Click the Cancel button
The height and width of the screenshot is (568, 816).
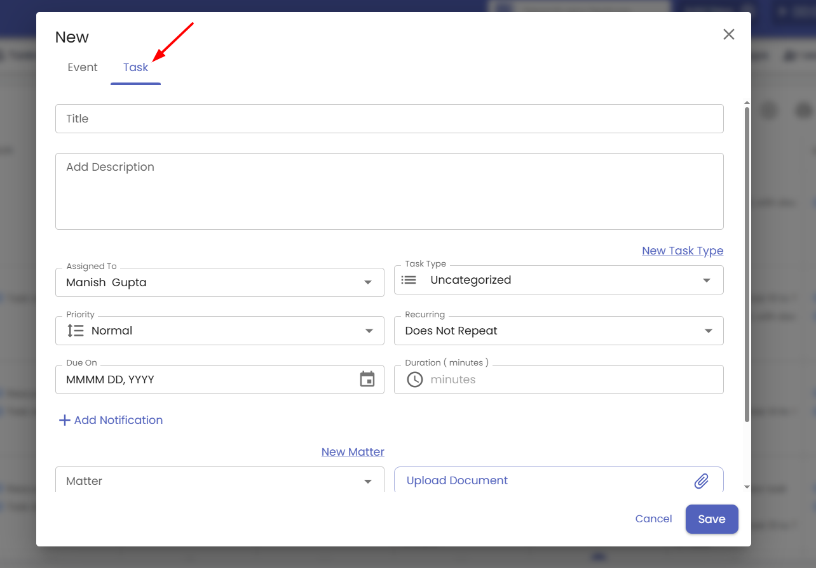[x=653, y=518]
